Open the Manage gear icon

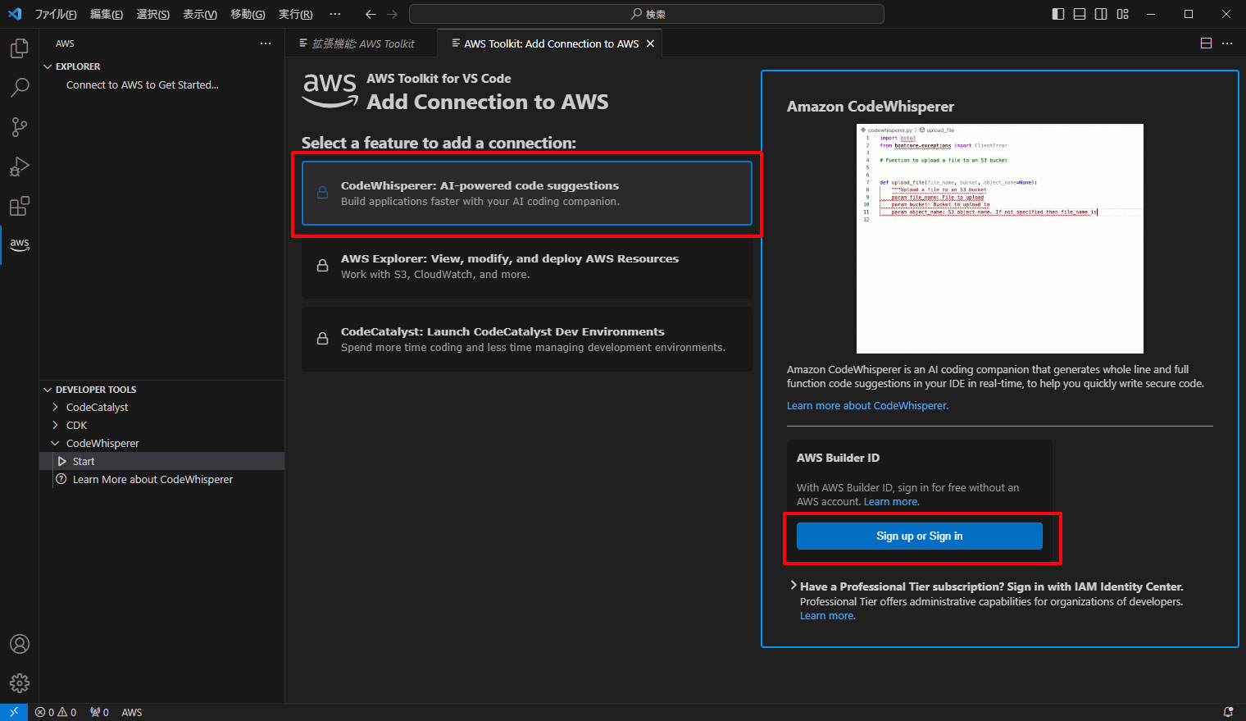[20, 682]
